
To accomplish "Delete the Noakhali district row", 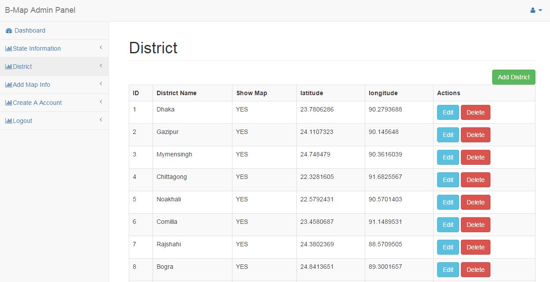I will pyautogui.click(x=475, y=202).
